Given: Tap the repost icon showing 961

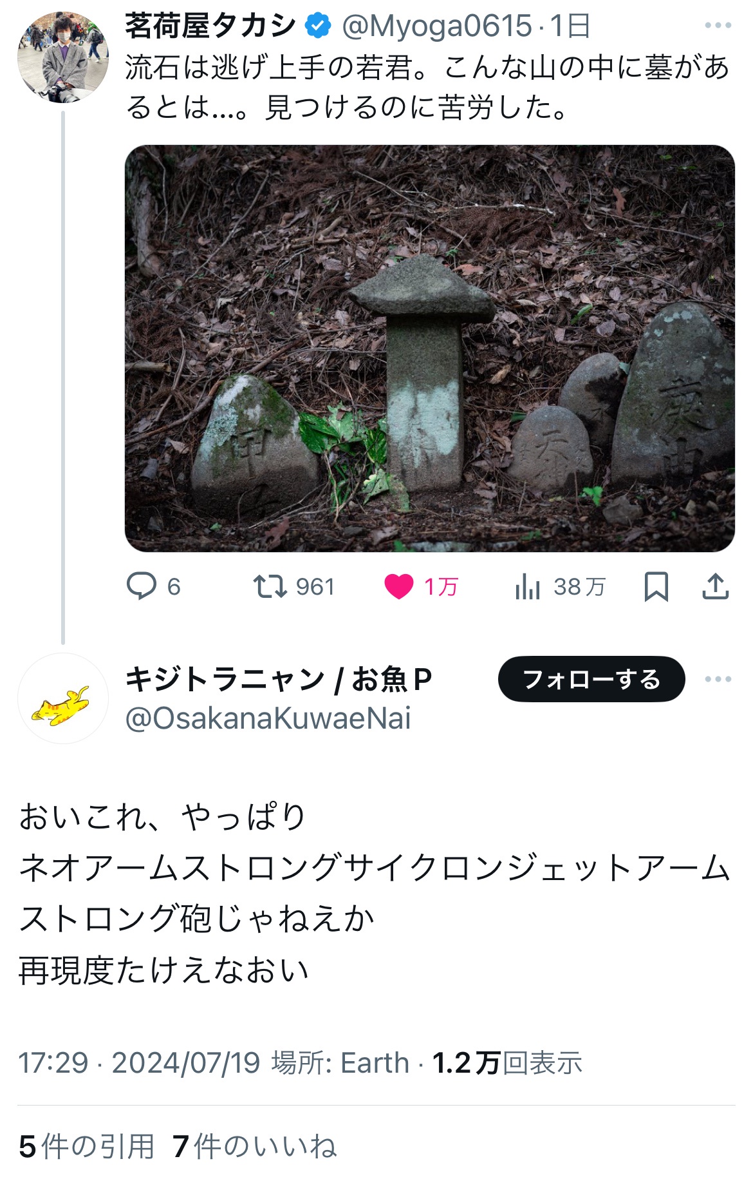Looking at the screenshot, I should click(270, 586).
